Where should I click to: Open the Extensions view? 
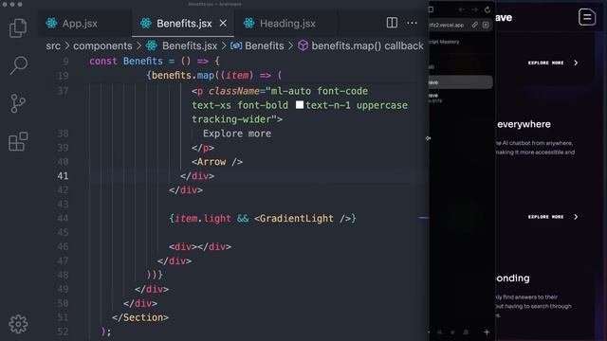[x=18, y=141]
